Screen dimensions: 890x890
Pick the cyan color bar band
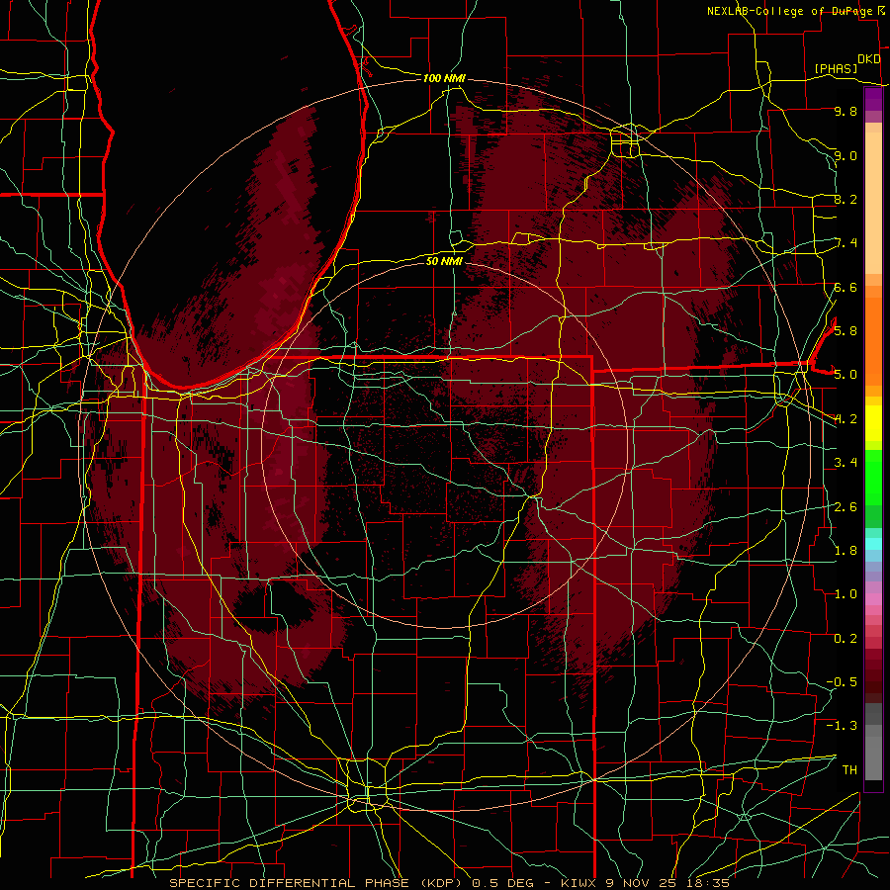click(x=873, y=544)
